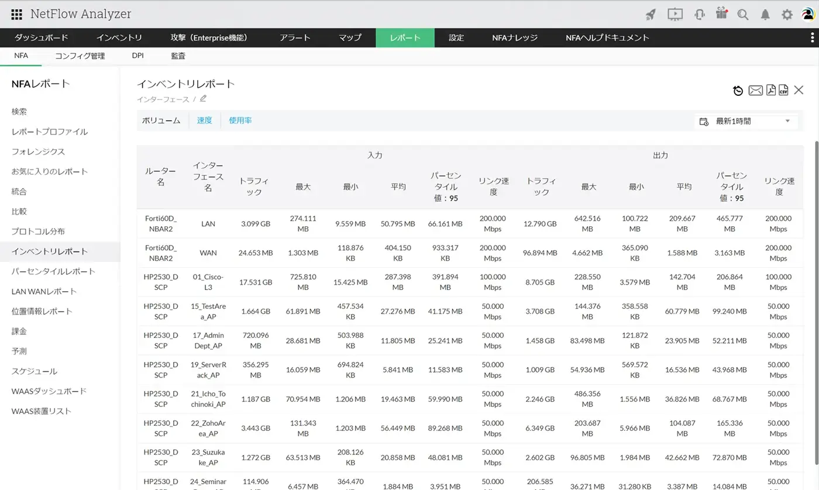The image size is (819, 490).
Task: Expand the three-dot menu on navigation bar
Action: 812,37
